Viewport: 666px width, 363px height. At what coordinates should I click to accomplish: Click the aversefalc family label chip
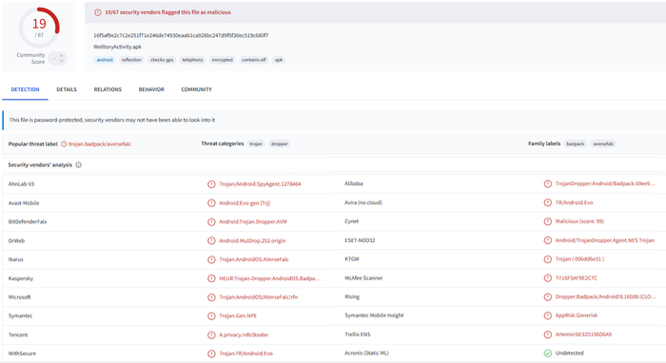603,143
